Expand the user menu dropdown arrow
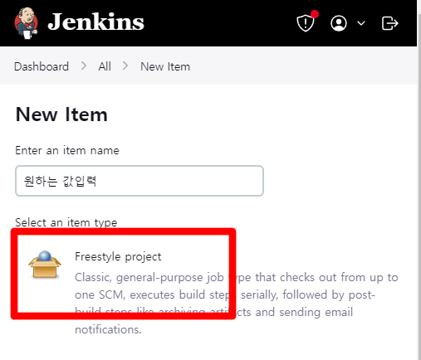 coord(361,23)
